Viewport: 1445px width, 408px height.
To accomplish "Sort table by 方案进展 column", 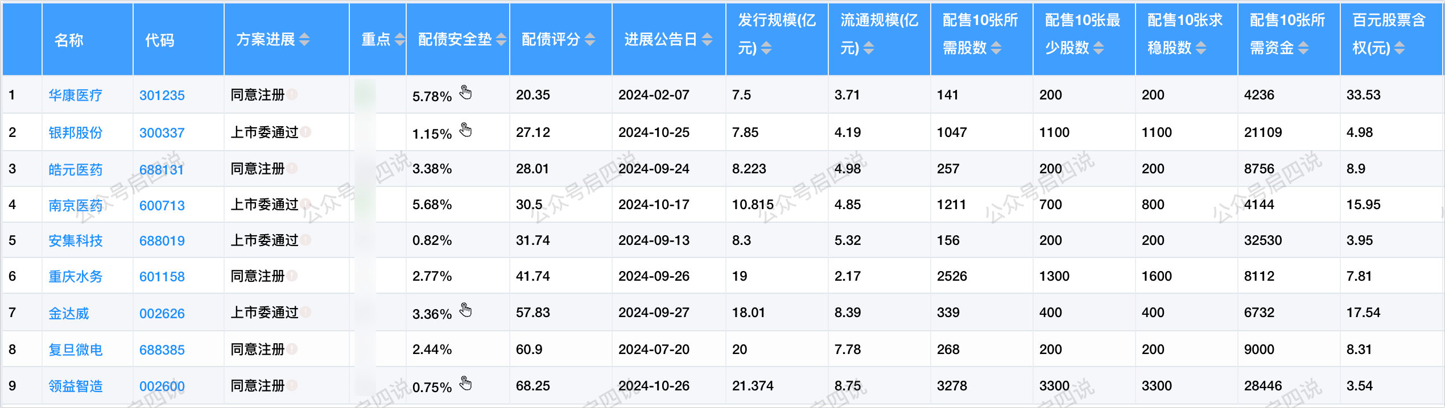I will tap(304, 39).
